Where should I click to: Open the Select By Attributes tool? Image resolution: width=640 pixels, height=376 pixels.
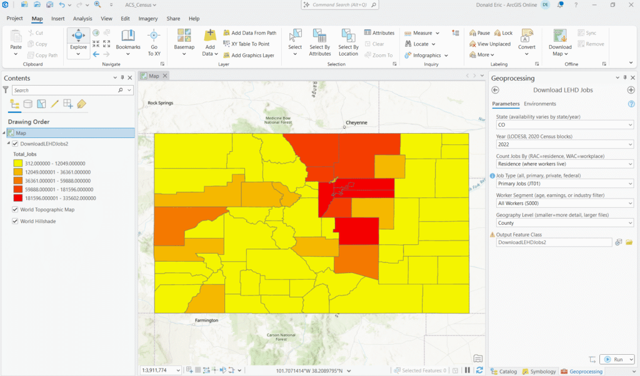pos(319,37)
